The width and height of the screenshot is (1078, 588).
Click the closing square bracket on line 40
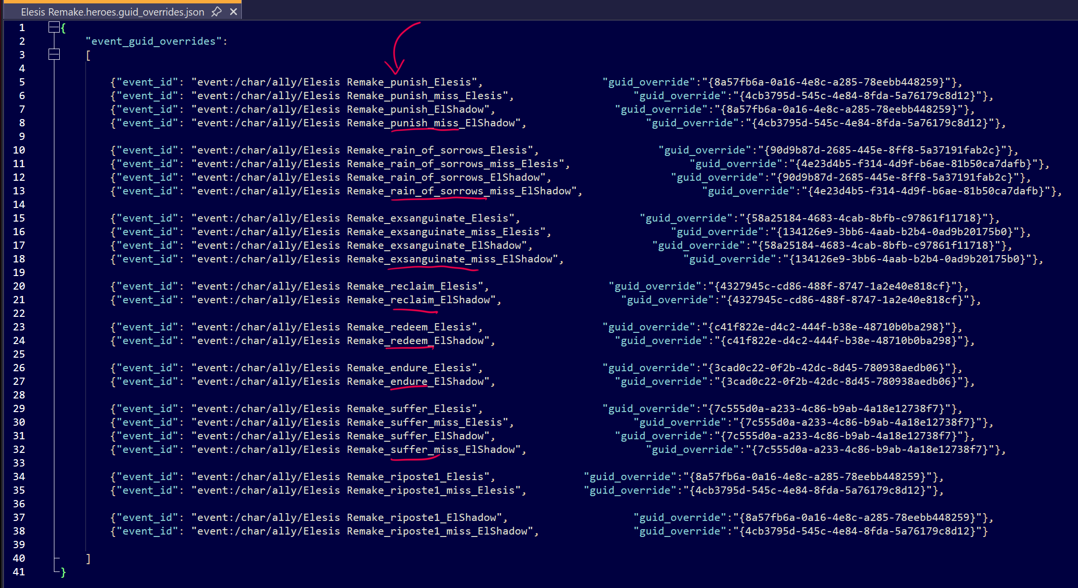click(x=88, y=558)
